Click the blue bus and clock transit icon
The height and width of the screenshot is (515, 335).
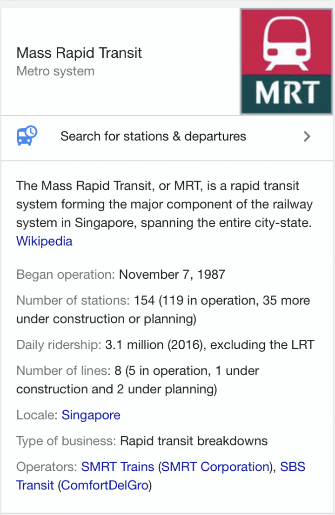tap(27, 136)
